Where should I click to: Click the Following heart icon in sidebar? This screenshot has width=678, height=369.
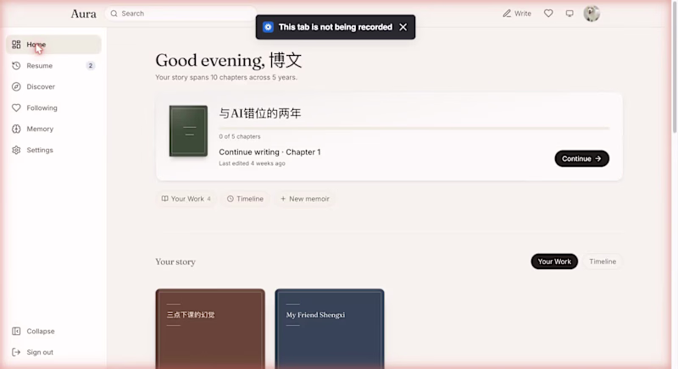point(16,107)
